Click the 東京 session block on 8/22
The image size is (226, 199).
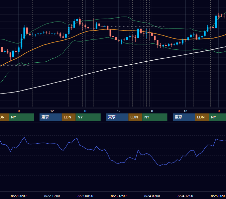click(x=51, y=117)
